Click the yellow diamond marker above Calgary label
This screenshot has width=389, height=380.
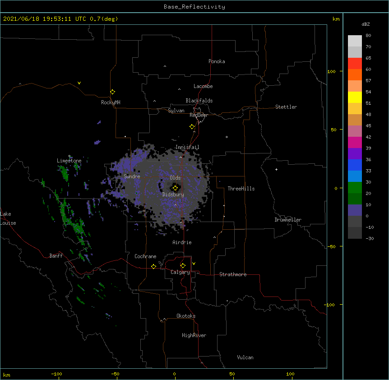point(183,266)
